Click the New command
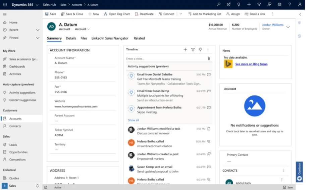 point(94,14)
